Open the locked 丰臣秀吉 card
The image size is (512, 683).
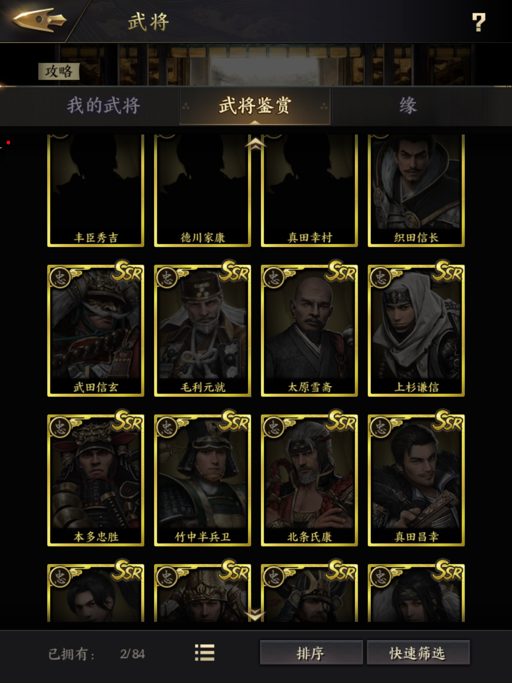[x=96, y=190]
